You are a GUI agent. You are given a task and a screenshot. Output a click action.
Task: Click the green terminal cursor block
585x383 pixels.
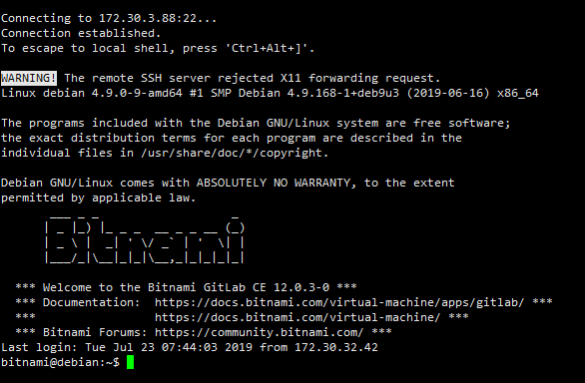coord(130,362)
